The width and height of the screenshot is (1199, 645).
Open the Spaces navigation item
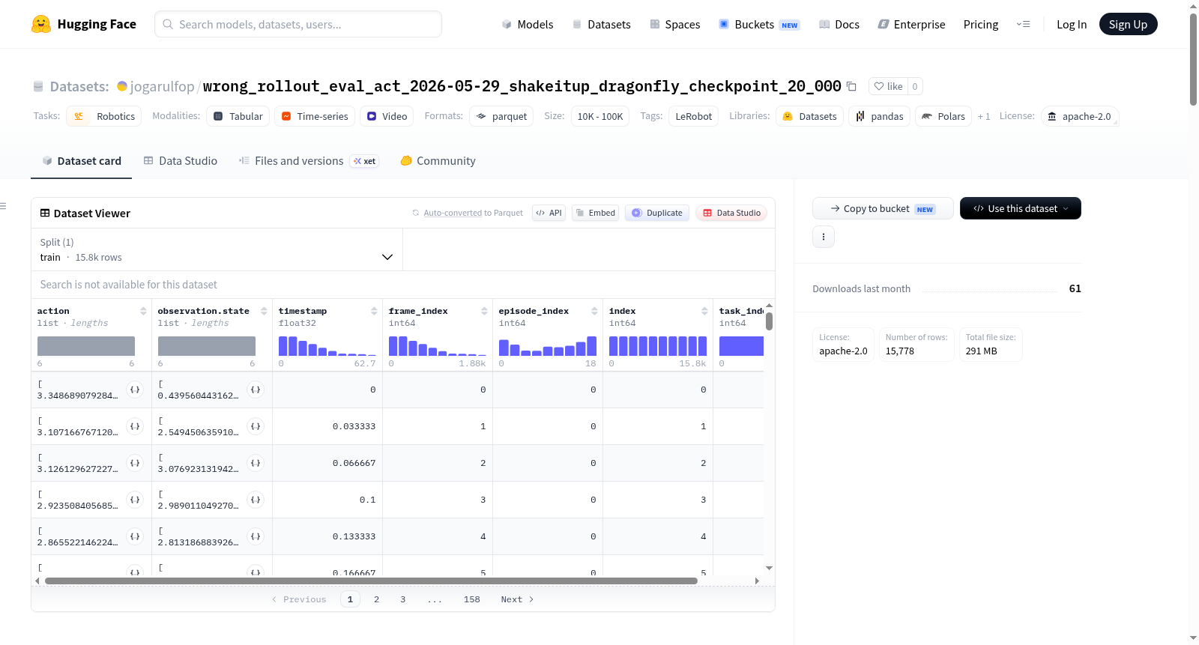[675, 24]
